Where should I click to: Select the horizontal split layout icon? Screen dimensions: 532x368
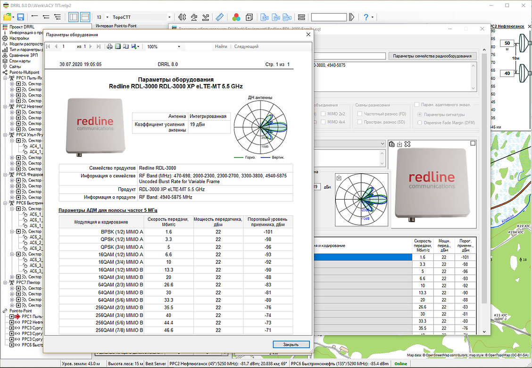(85, 17)
